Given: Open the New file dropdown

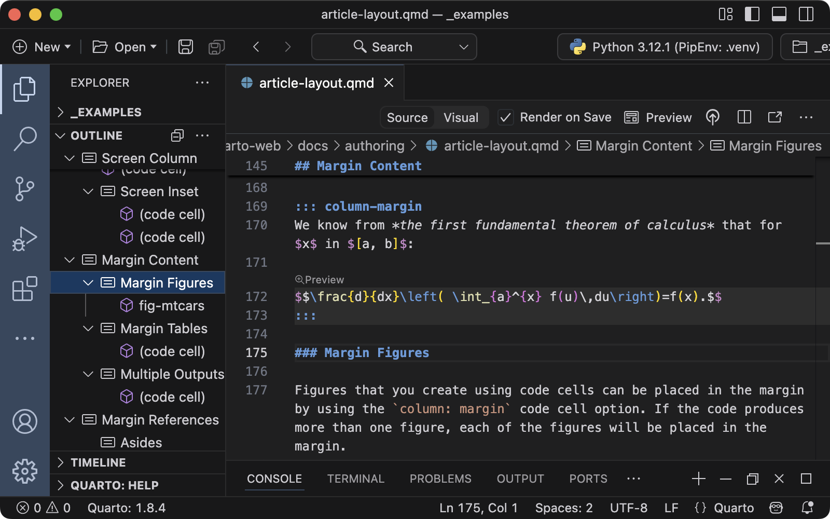Looking at the screenshot, I should pos(42,47).
